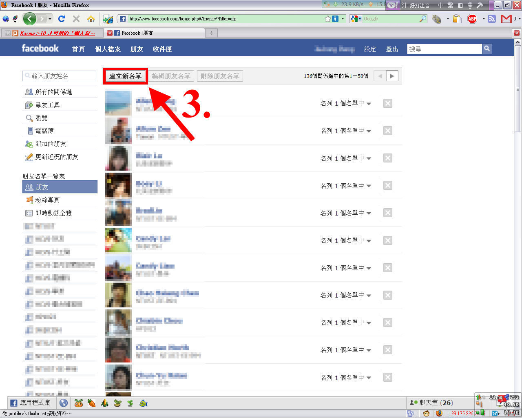Screen dimensions: 522x418
Task: Click the first friend's beach profile thumbnail
Action: (x=118, y=103)
